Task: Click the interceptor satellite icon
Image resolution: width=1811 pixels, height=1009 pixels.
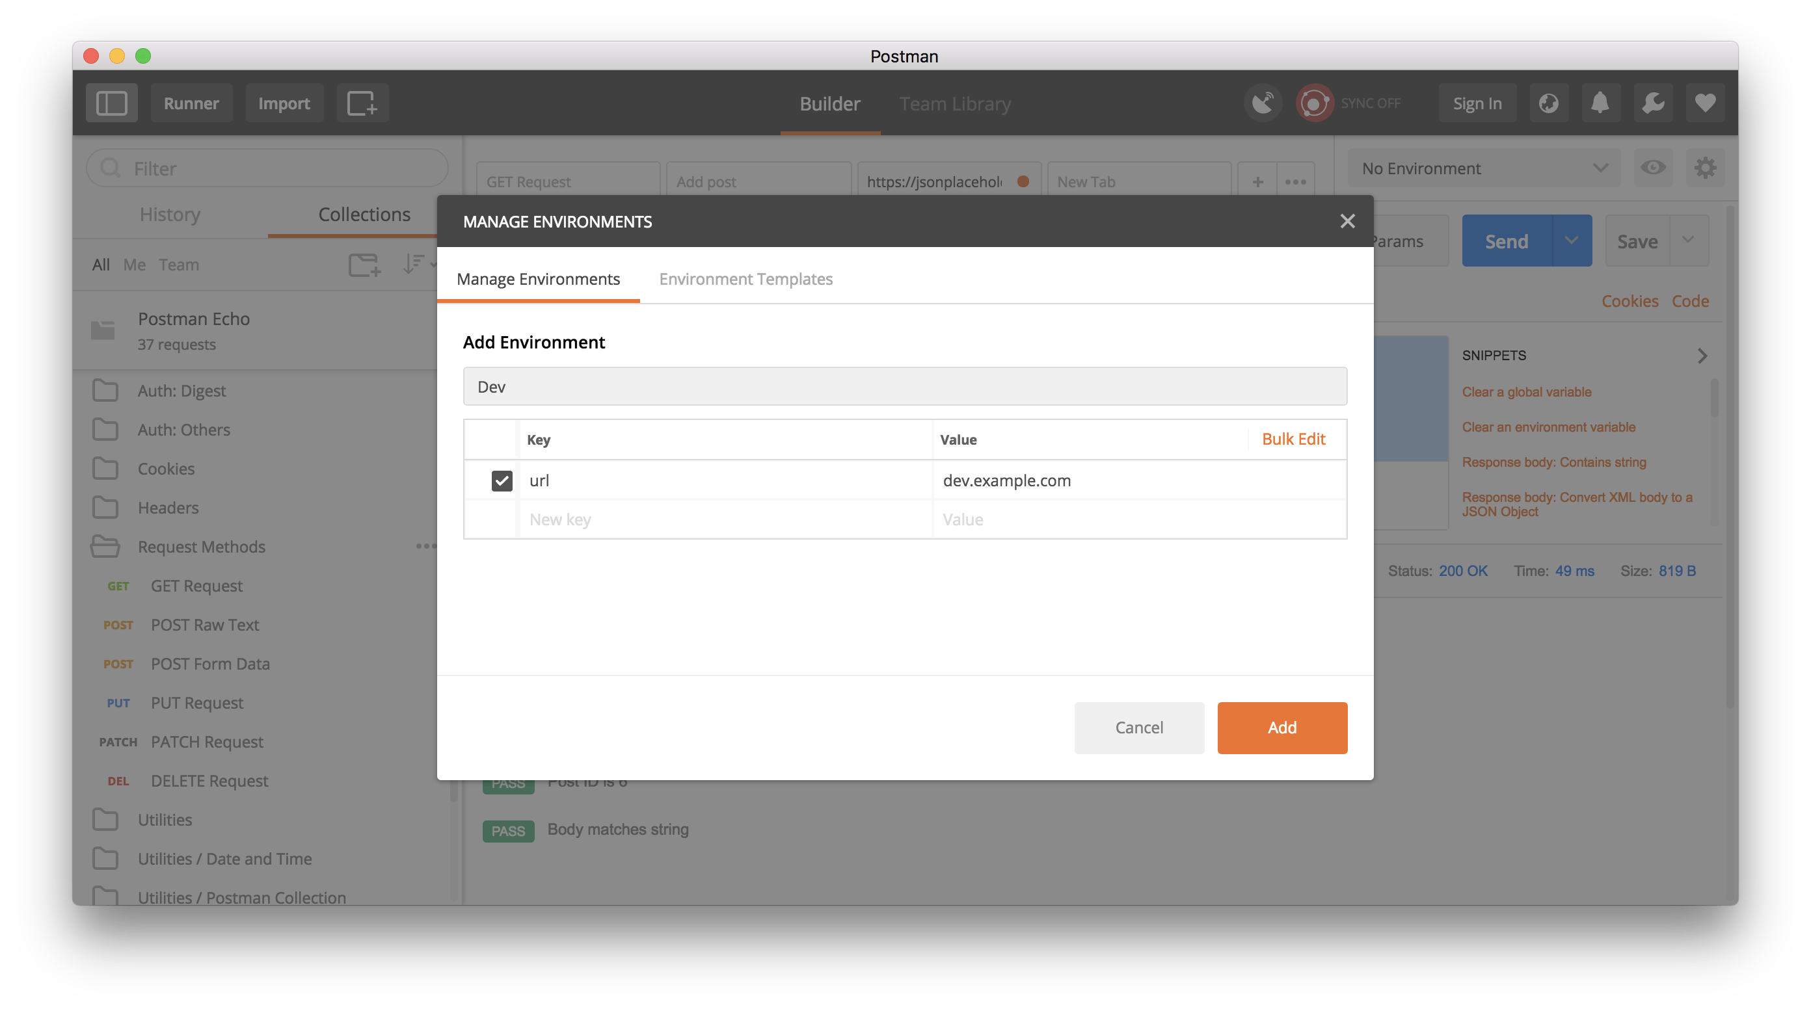Action: tap(1263, 103)
